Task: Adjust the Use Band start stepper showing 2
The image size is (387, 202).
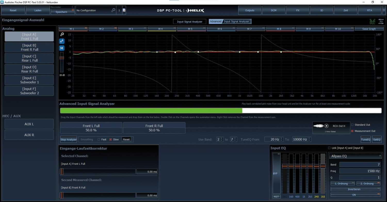Action: click(x=220, y=139)
